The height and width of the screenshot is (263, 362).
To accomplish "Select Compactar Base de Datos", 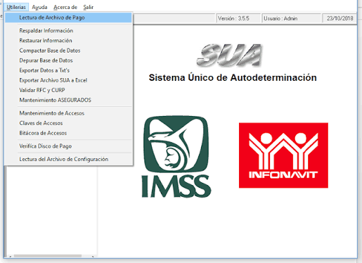I will pyautogui.click(x=68, y=50).
